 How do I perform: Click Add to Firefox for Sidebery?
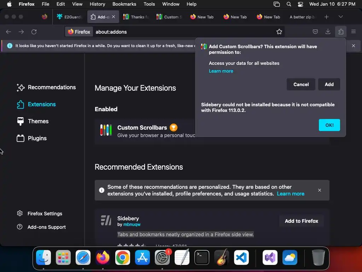point(301,221)
